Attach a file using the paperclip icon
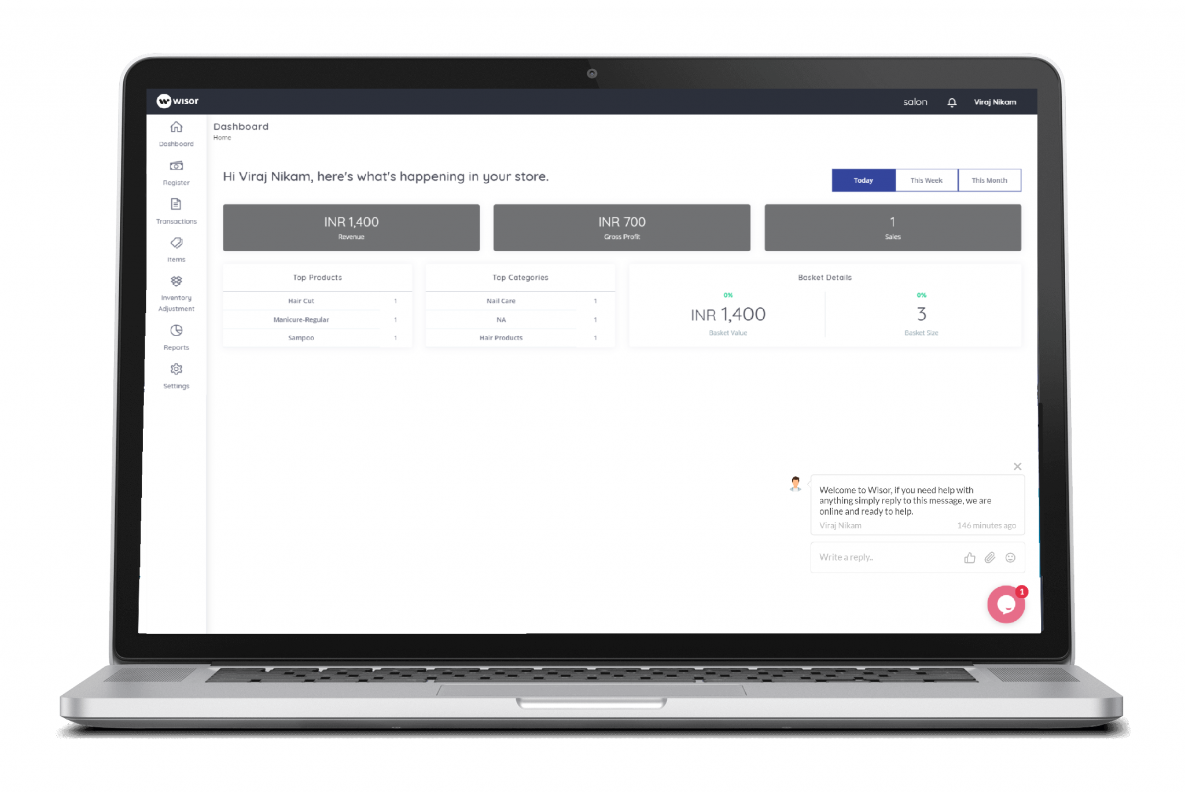 [990, 557]
